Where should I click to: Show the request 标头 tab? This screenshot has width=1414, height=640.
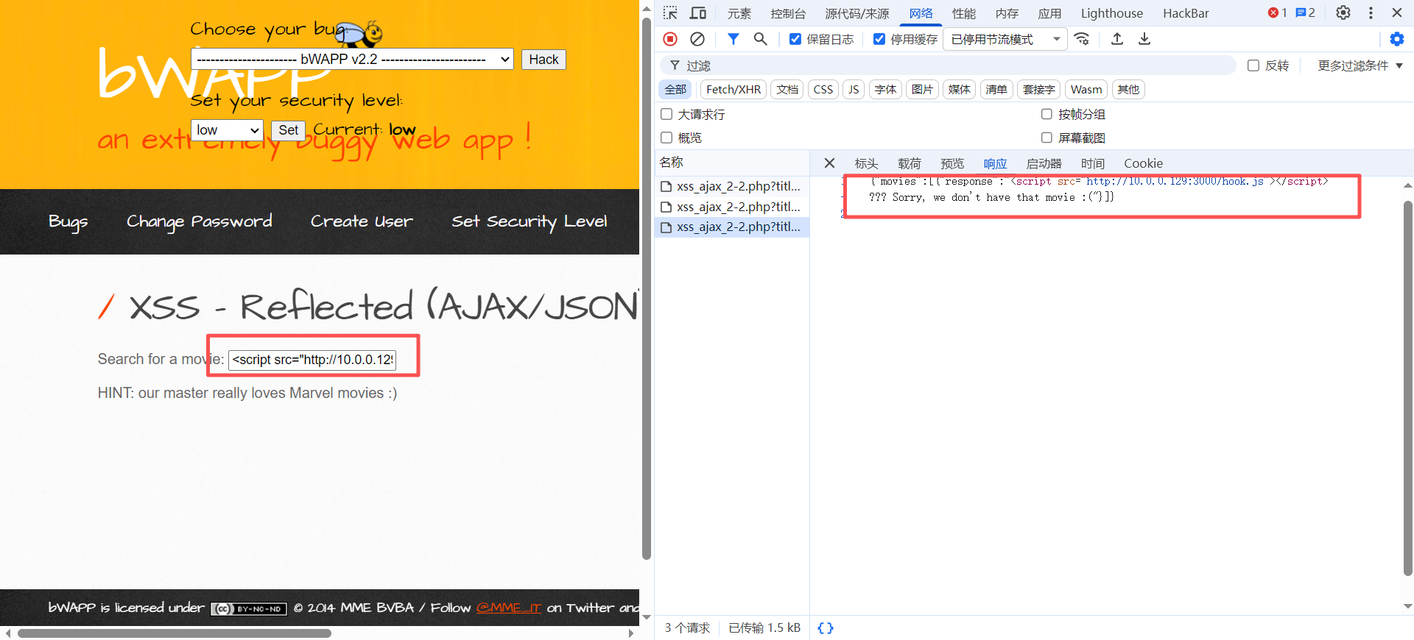click(x=866, y=163)
